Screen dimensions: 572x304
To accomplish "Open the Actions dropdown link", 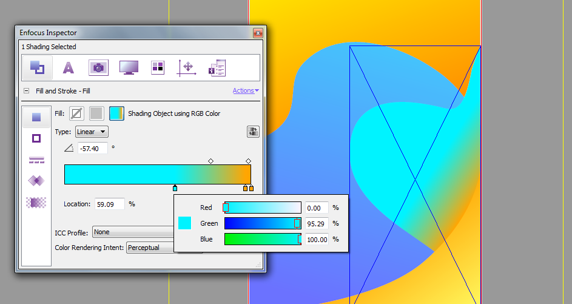I will 246,90.
